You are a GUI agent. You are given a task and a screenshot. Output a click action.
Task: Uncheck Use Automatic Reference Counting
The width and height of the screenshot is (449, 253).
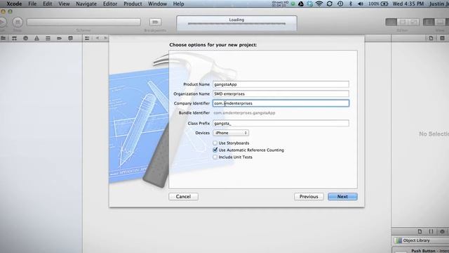click(215, 150)
